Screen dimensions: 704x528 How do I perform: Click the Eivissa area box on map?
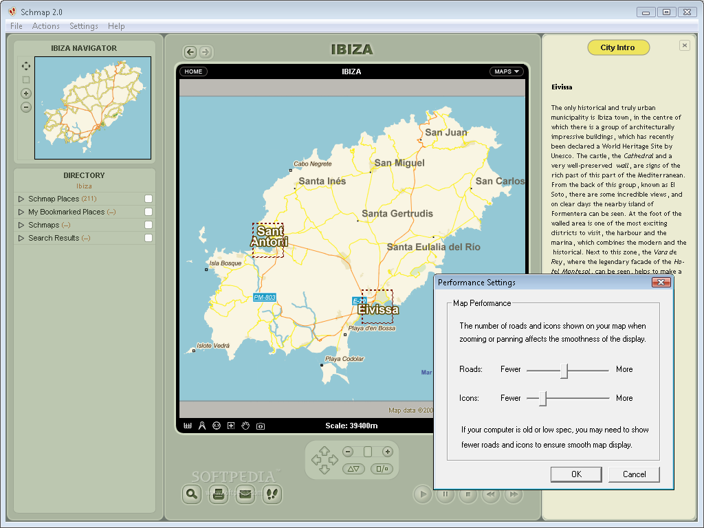point(377,307)
